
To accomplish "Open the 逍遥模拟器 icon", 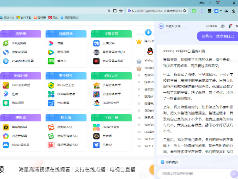I will tap(6, 136).
